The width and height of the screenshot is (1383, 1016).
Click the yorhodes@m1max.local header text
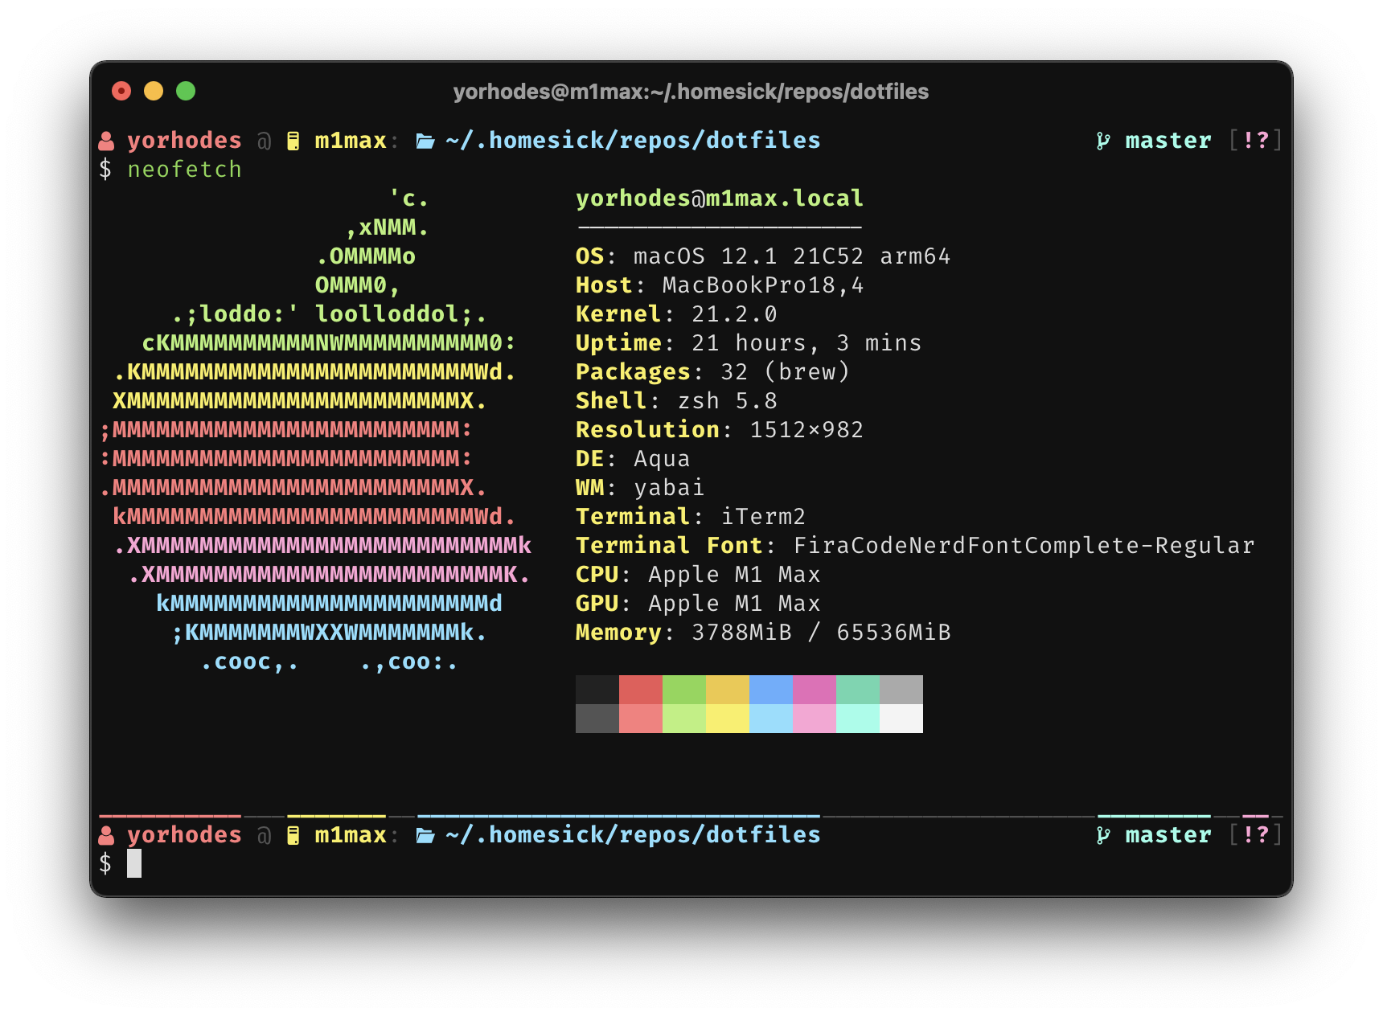pyautogui.click(x=720, y=199)
